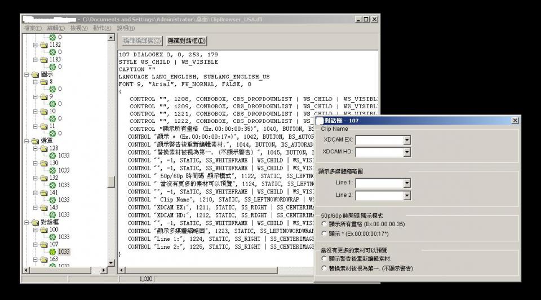Image resolution: width=541 pixels, height=300 pixels.
Task: Select radio 顯示所有畫格 (Ex.00:00:00:35)
Action: click(324, 224)
